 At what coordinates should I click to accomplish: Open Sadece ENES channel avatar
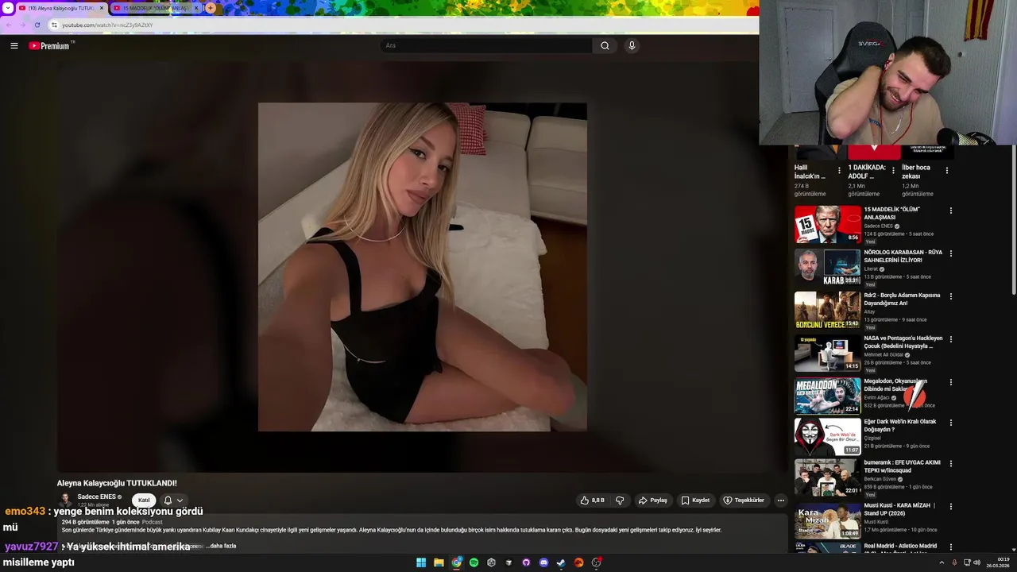tap(65, 500)
